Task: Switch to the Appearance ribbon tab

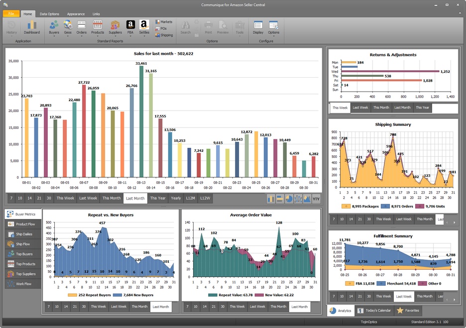Action: pos(76,14)
